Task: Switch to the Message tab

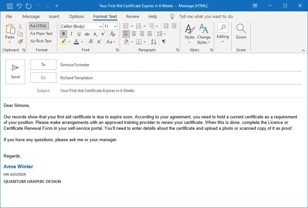Action: [31, 17]
